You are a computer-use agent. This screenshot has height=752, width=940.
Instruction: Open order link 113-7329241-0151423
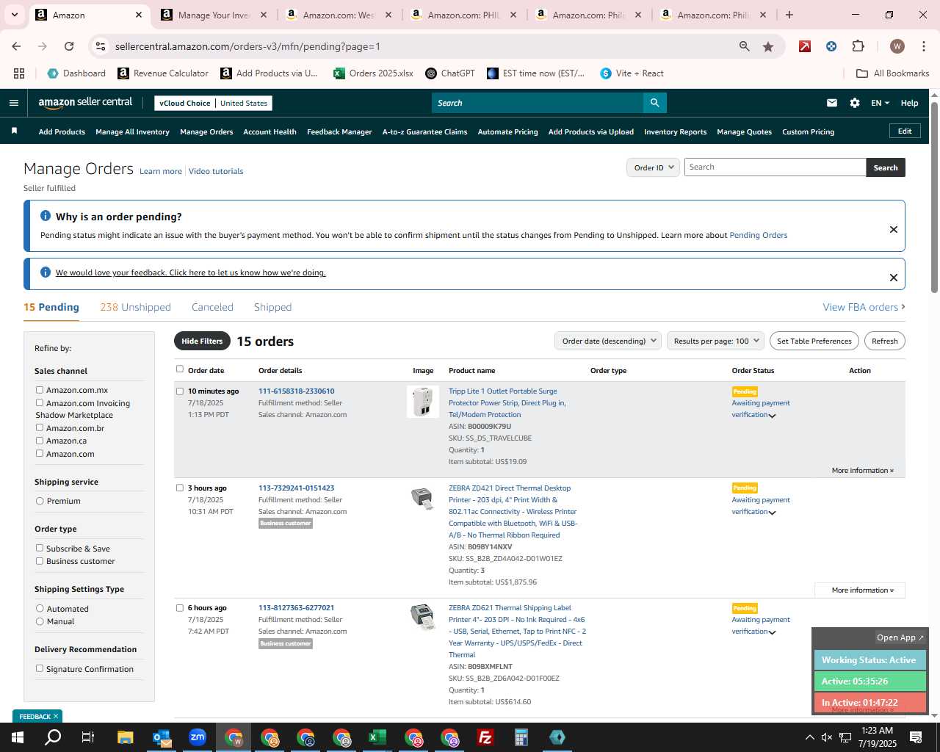296,488
